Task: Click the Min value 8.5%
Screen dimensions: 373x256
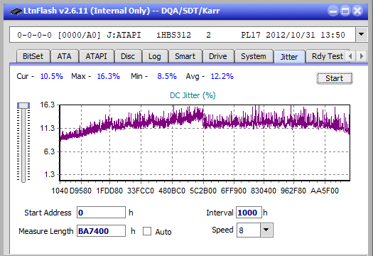Action: click(x=167, y=76)
